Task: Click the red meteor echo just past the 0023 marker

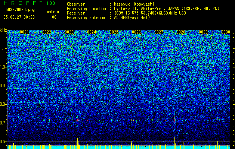Action: click(x=78, y=120)
